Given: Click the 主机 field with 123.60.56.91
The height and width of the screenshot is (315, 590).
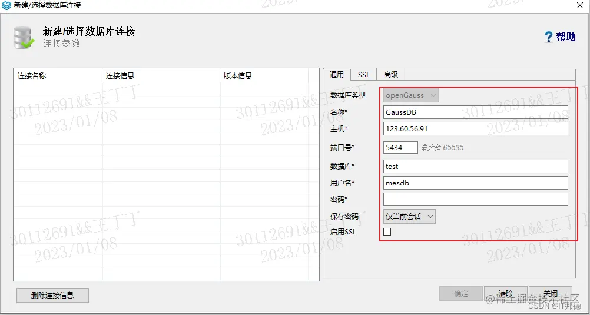Looking at the screenshot, I should click(476, 129).
